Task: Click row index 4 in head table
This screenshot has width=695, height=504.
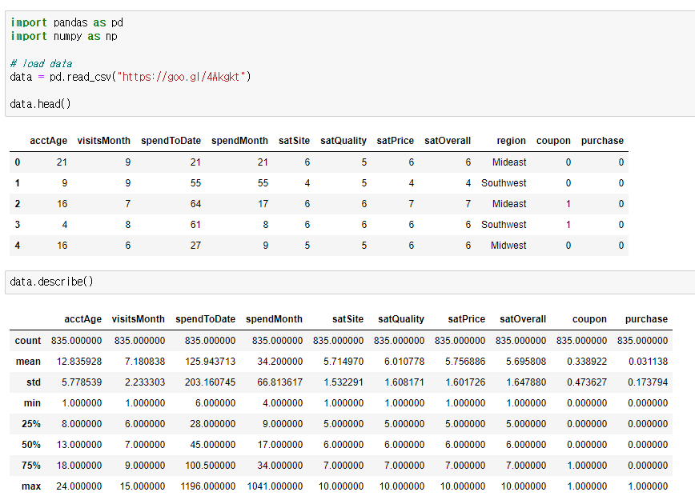Action: tap(18, 246)
